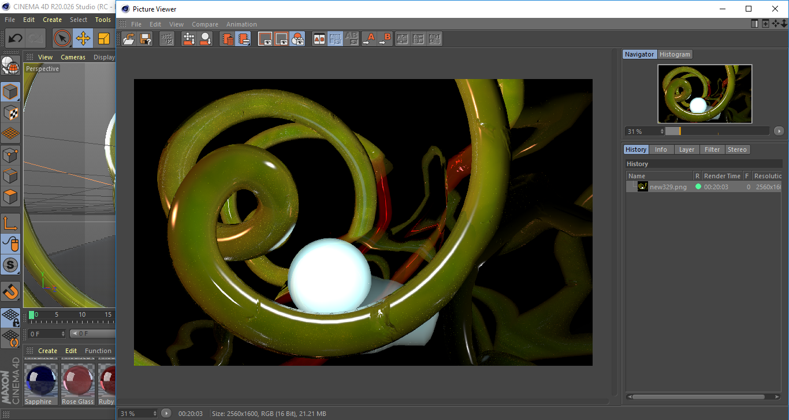This screenshot has height=420, width=789.
Task: Open Create menu in Cinema 4D main window
Action: tap(52, 20)
